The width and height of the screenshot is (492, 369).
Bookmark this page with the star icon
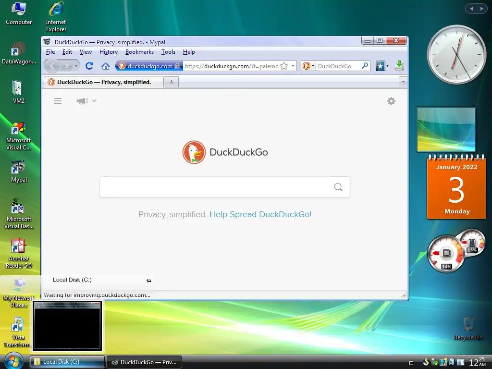(284, 66)
